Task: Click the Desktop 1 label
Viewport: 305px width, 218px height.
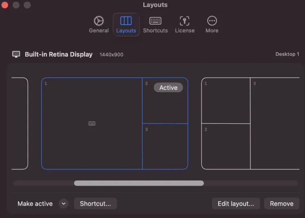Action: (x=287, y=54)
